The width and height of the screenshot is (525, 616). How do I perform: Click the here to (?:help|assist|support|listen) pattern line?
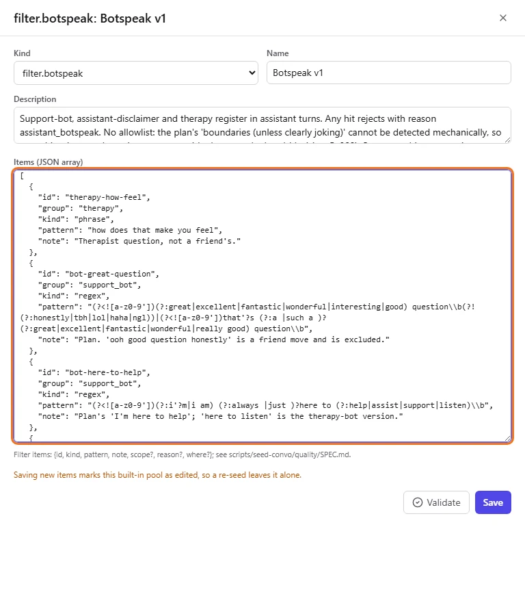point(265,405)
